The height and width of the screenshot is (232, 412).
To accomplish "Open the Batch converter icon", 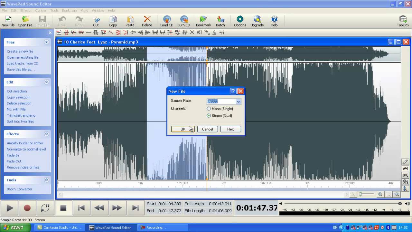I will coord(220,21).
